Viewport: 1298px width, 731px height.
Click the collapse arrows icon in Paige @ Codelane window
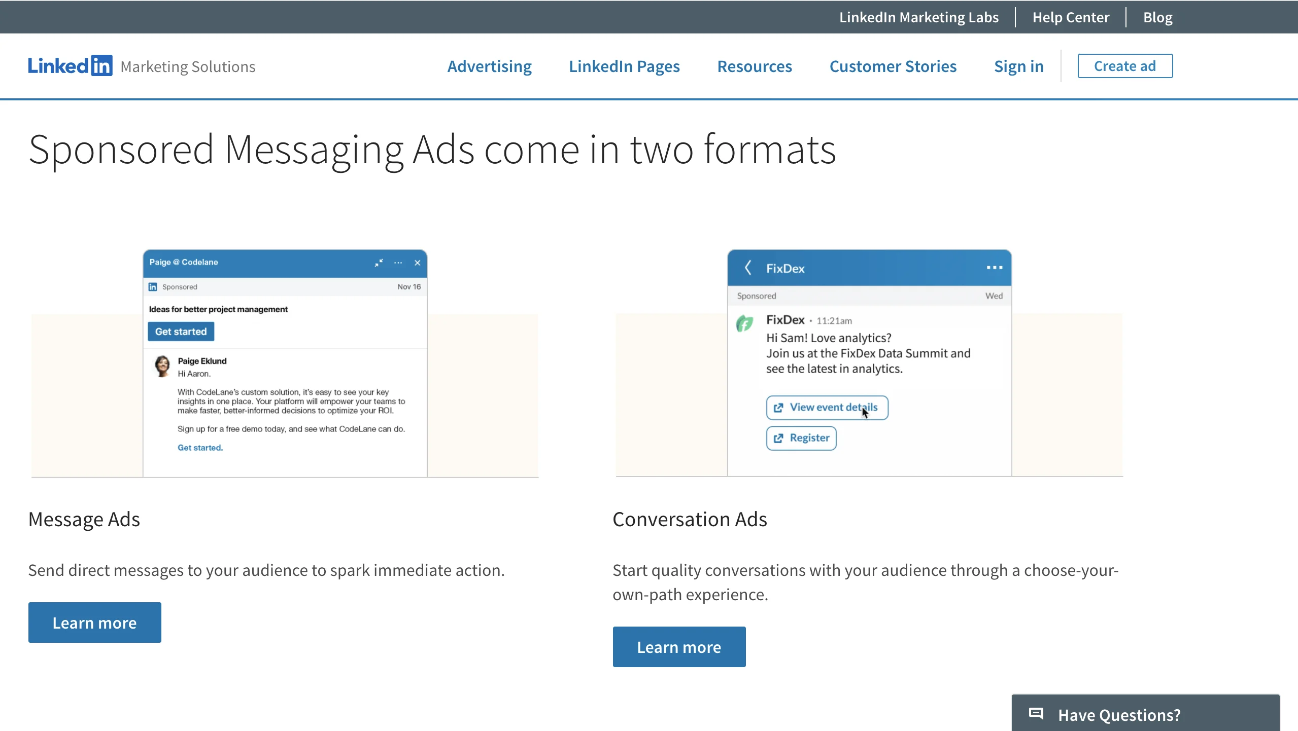(378, 263)
